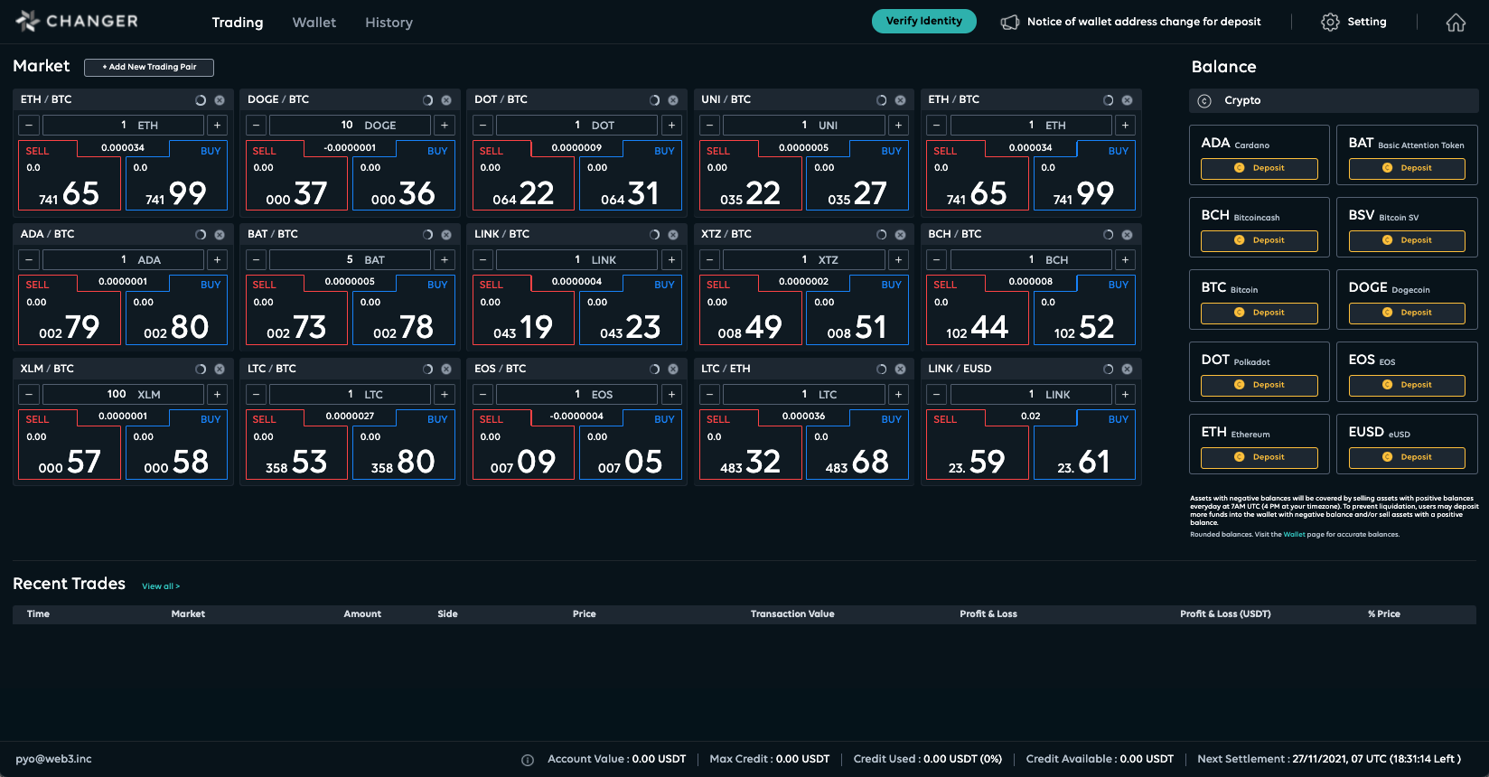Viewport: 1489px width, 777px height.
Task: Click the BUY price box on LTC / ETH
Action: 857,445
